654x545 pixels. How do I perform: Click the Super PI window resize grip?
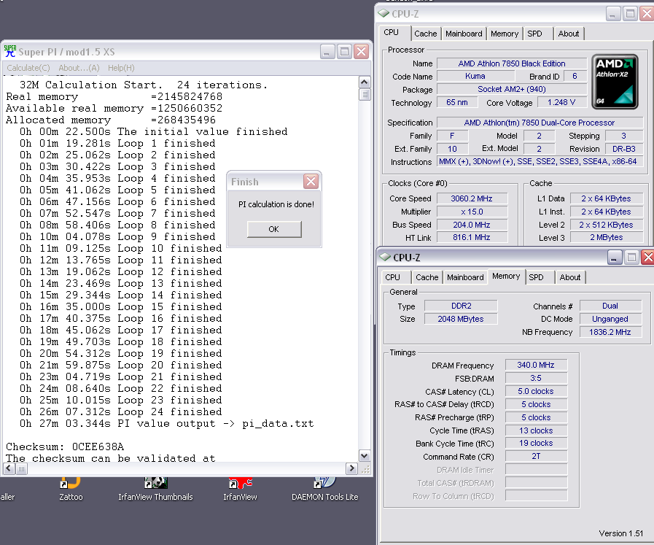coord(365,469)
